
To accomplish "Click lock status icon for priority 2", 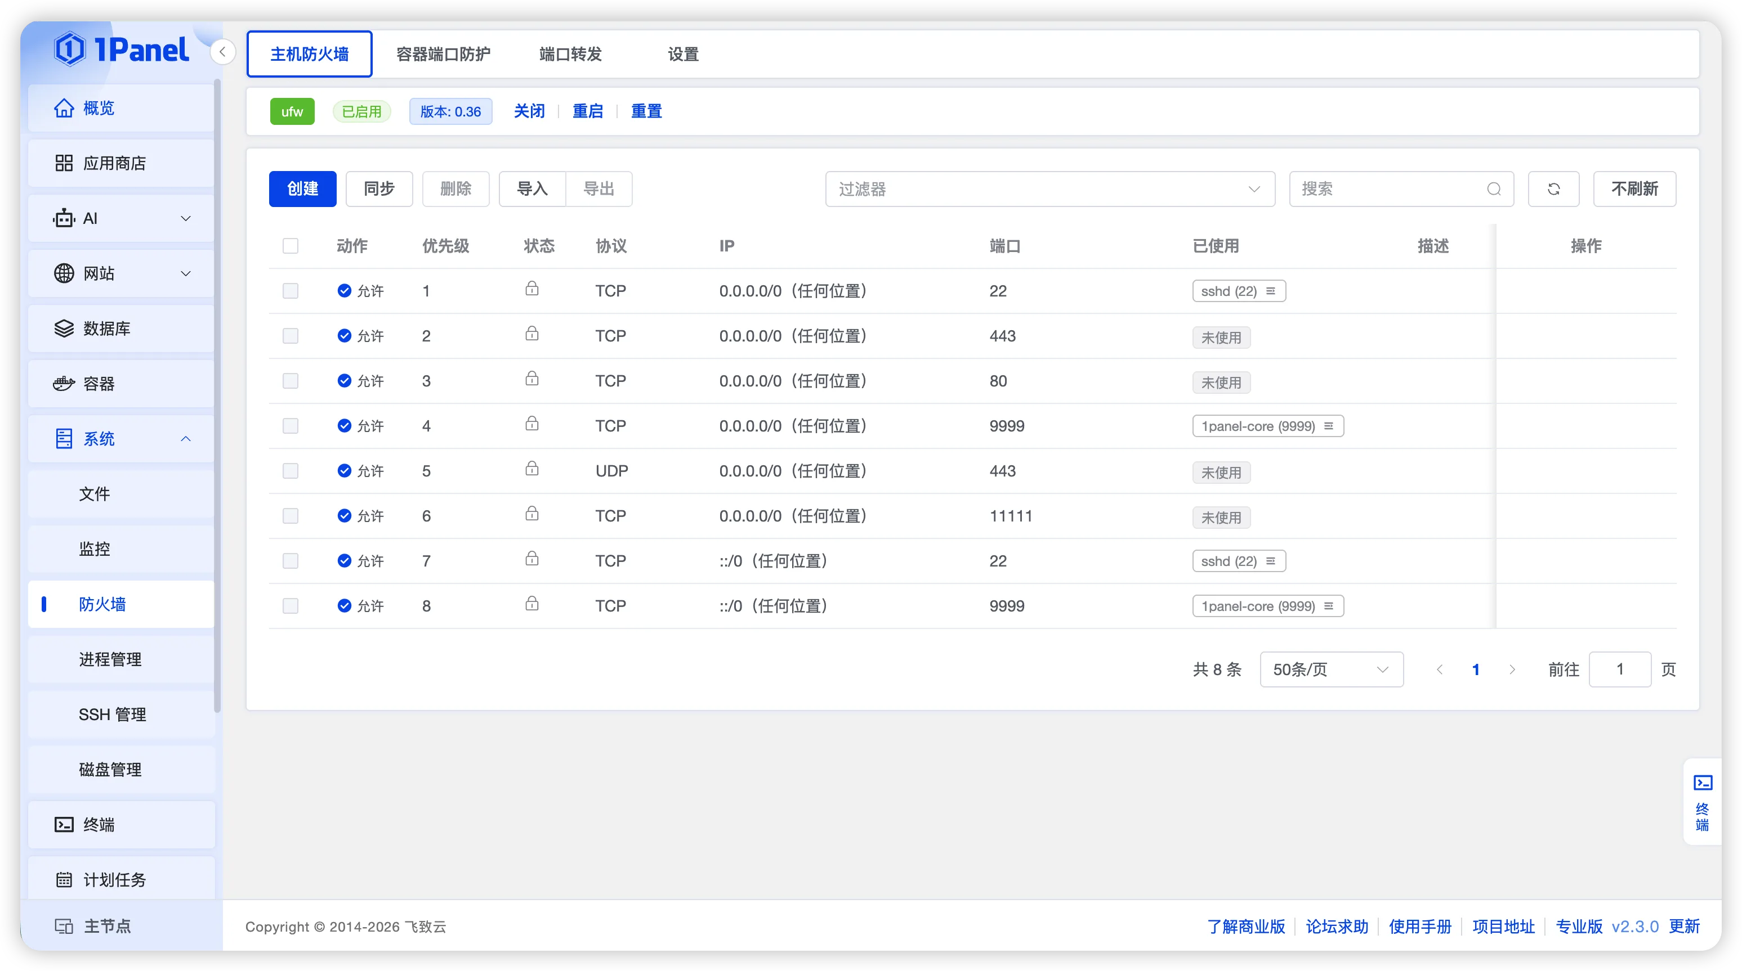I will [532, 334].
